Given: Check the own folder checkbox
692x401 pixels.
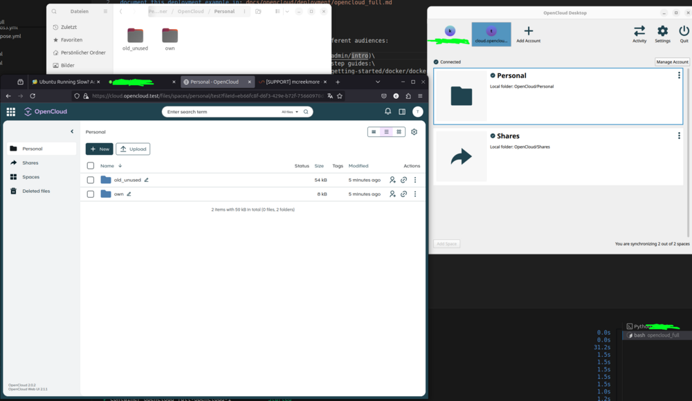Looking at the screenshot, I should point(91,194).
